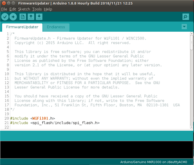Open the Serial Monitor magnifier icon

tap(186, 17)
